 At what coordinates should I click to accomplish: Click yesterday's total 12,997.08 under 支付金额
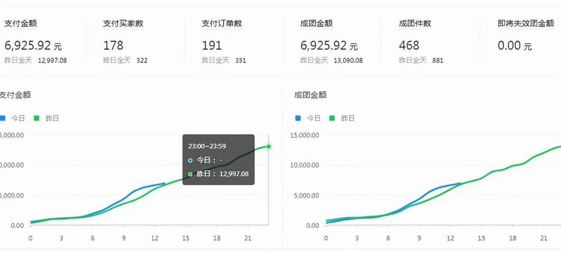point(52,60)
